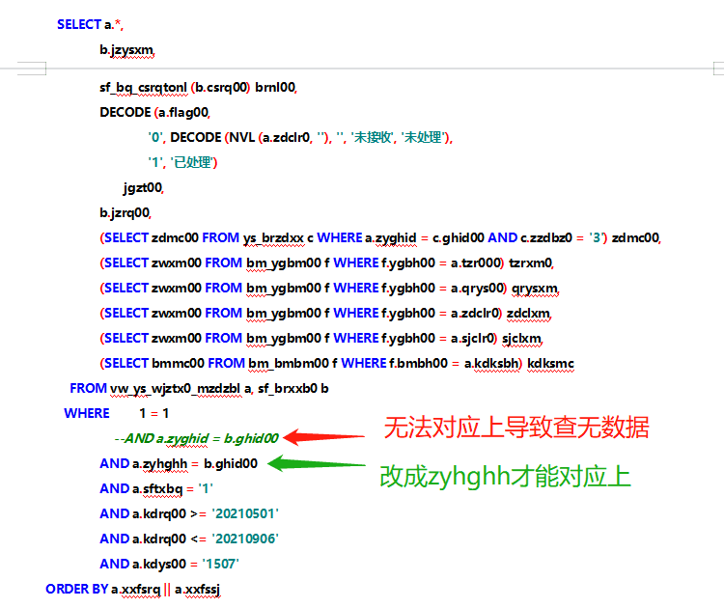This screenshot has height=608, width=724.
Task: Click the alias 'tzrxm0,'
Action: tap(532, 263)
